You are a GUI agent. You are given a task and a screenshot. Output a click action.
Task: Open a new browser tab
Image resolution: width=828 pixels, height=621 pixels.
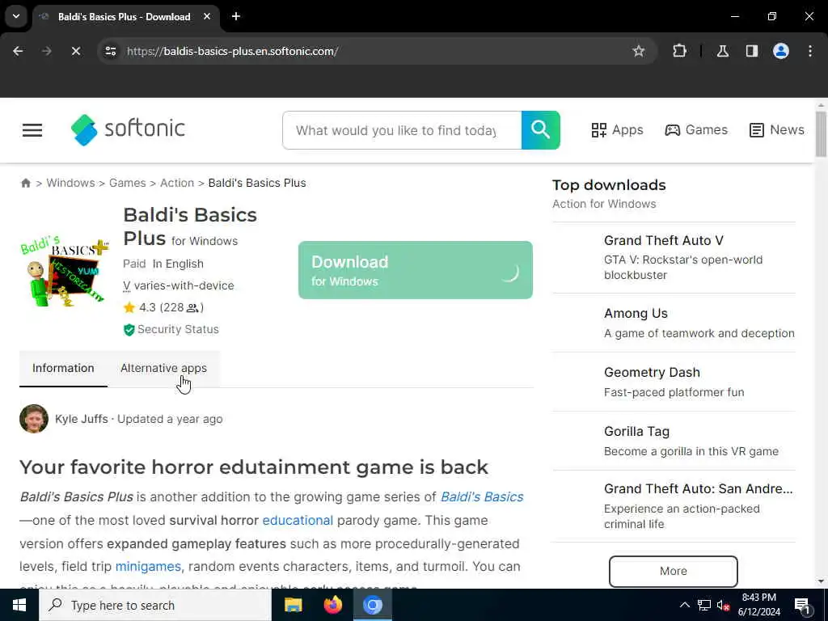[236, 16]
